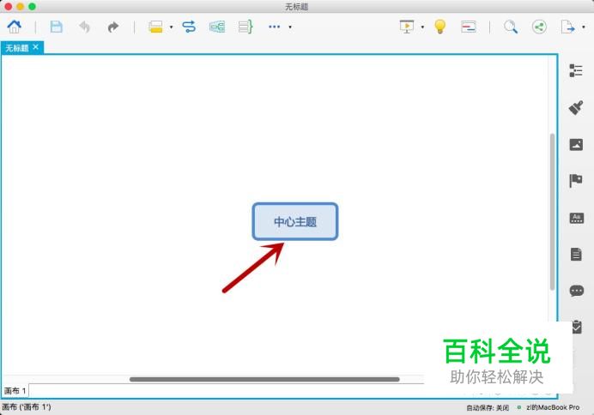Click the vertical scrollbar thumb

coord(553,212)
